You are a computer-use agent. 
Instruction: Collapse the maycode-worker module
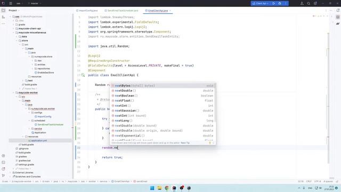click(13, 93)
